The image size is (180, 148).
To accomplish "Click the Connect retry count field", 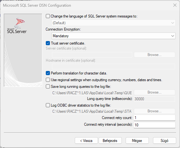I will [155, 118].
